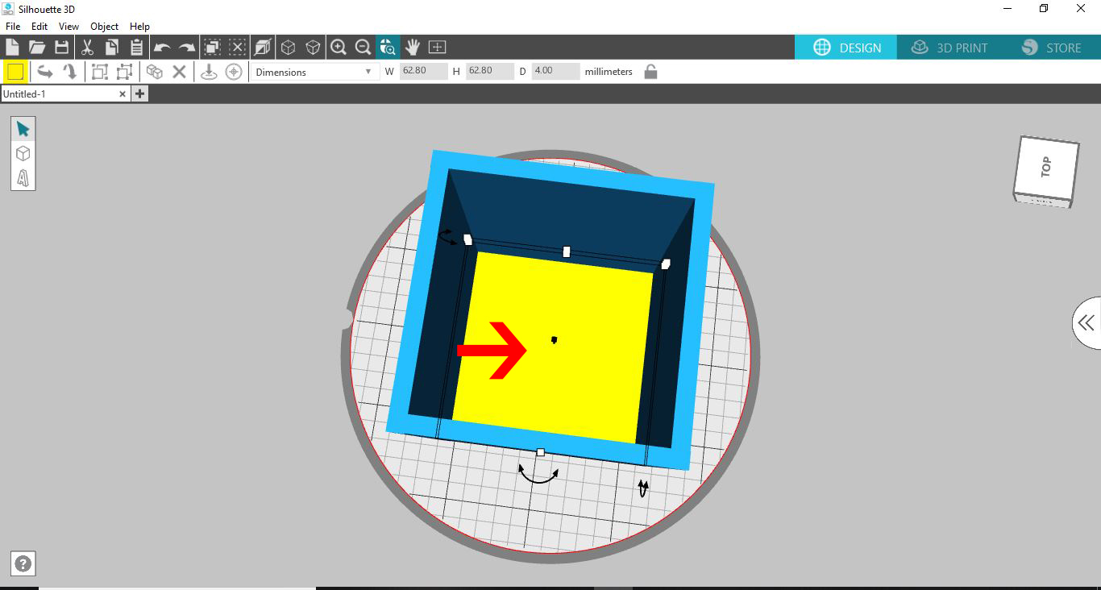
Task: Select the Untitled-1 document tab
Action: [x=59, y=94]
